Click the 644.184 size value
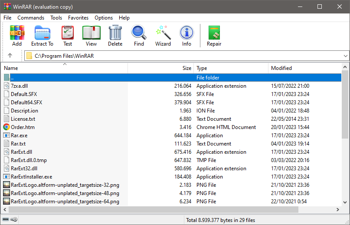 click(x=183, y=136)
